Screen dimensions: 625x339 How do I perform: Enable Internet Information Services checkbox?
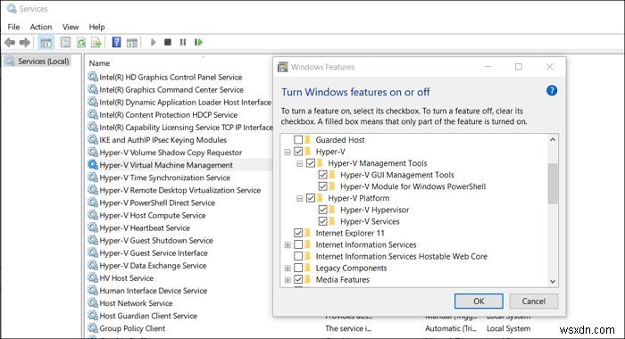298,244
